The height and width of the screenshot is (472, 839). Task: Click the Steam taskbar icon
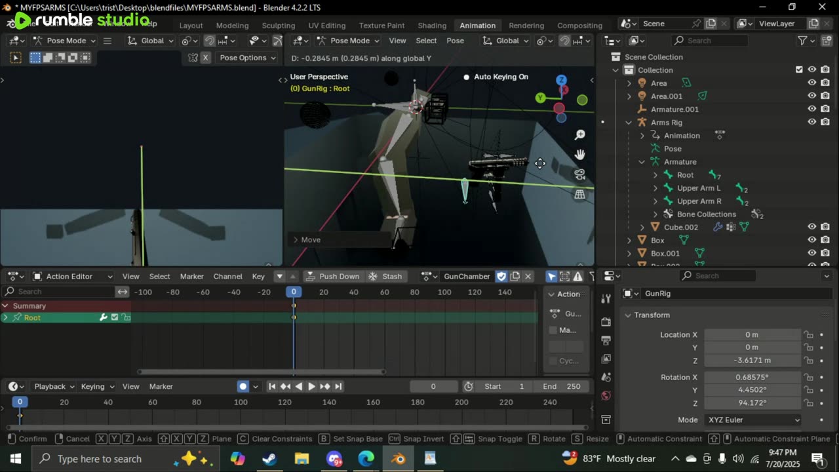pos(269,458)
